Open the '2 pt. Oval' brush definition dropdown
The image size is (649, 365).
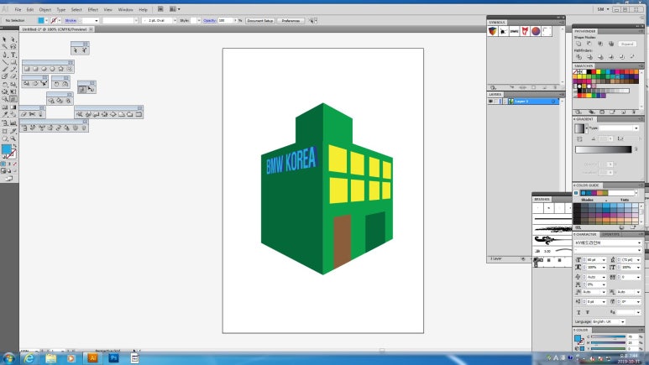tap(175, 20)
